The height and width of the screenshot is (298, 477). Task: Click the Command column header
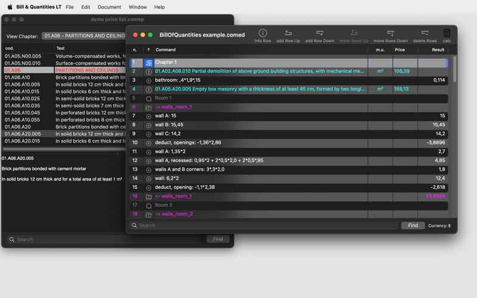click(261, 49)
